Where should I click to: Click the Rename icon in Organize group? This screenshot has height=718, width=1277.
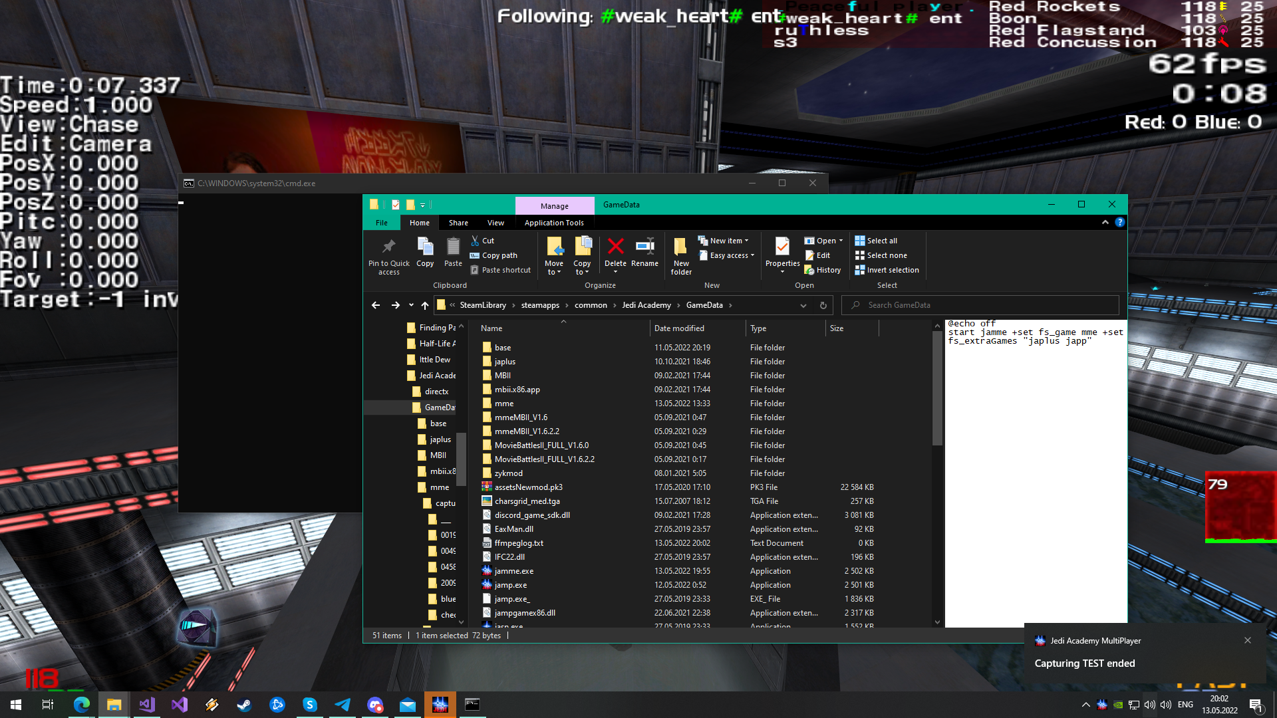[645, 247]
